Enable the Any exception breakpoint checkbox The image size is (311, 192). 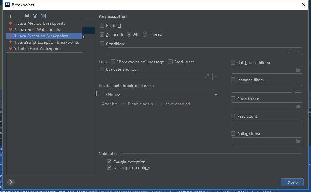pos(102,25)
